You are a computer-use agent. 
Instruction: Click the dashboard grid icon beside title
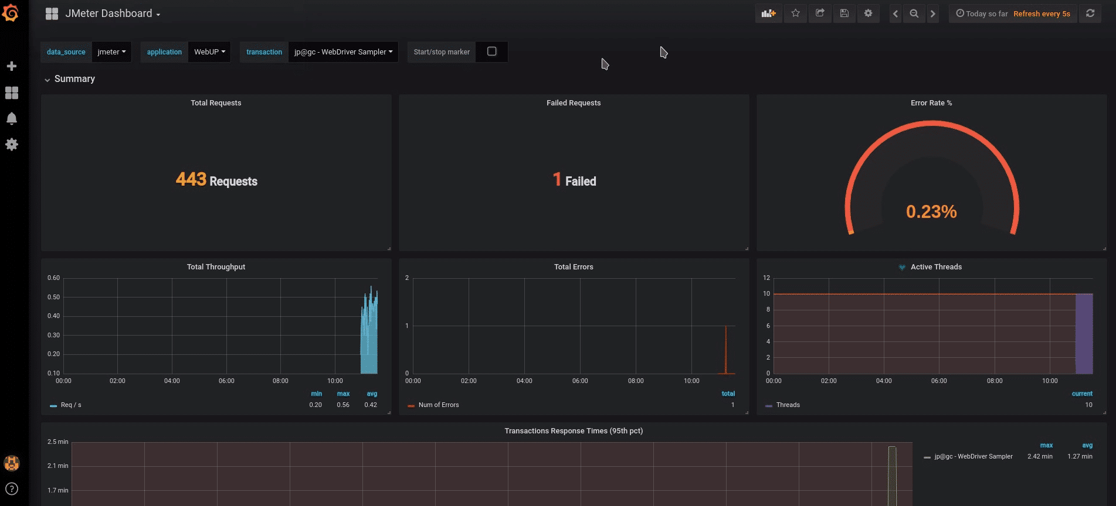[52, 13]
